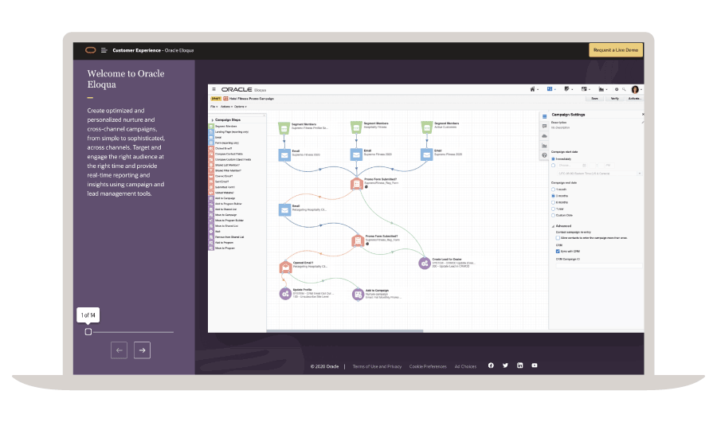Open the Oracle hamburger menu in header

click(x=104, y=50)
